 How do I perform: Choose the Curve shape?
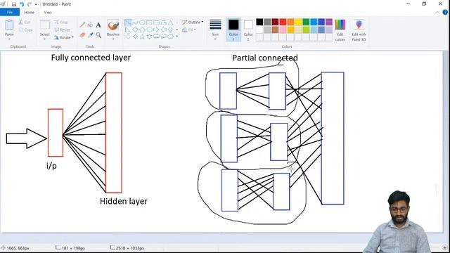pos(135,22)
